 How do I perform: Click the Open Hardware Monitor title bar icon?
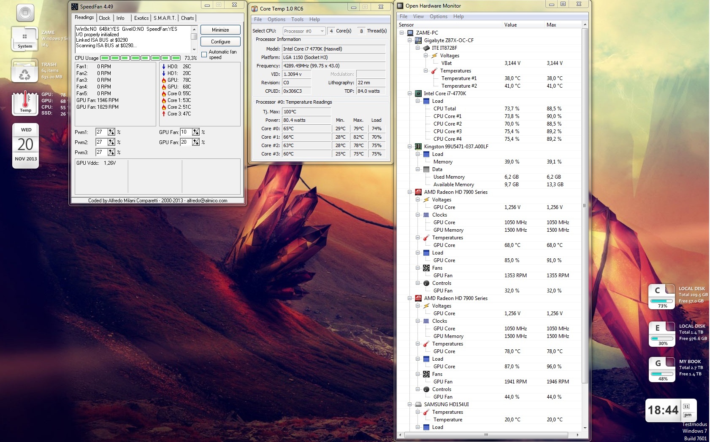click(400, 6)
